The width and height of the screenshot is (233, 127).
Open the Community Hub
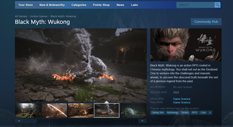pos(206,22)
